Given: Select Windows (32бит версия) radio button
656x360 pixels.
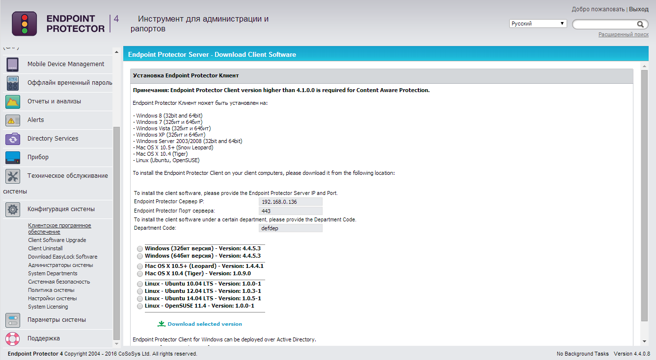Looking at the screenshot, I should 140,249.
